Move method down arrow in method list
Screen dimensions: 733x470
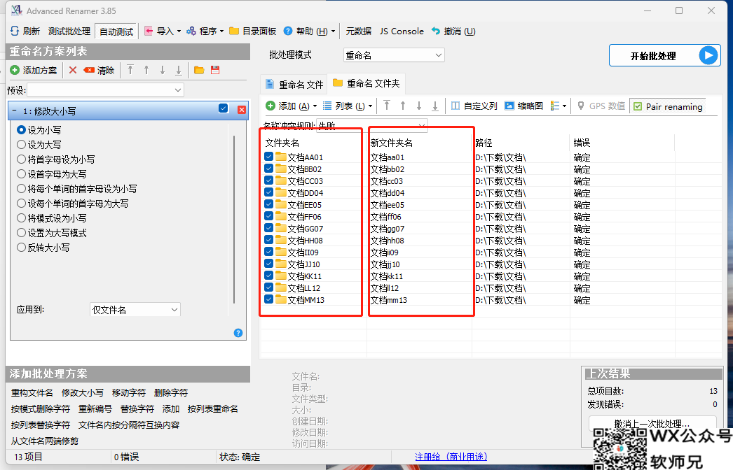coord(162,70)
